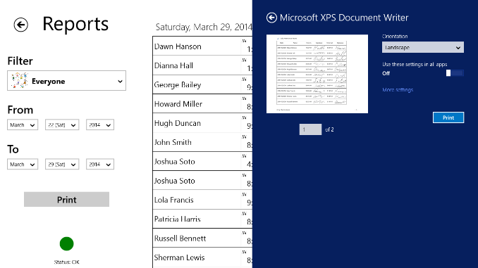Click the Status: OK text
The width and height of the screenshot is (478, 268).
coord(66,262)
